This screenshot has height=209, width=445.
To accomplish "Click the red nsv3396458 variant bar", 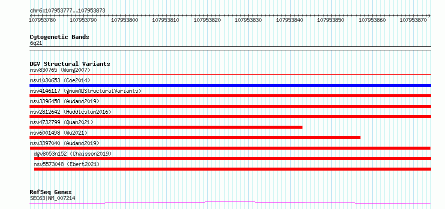I will coord(230,106).
